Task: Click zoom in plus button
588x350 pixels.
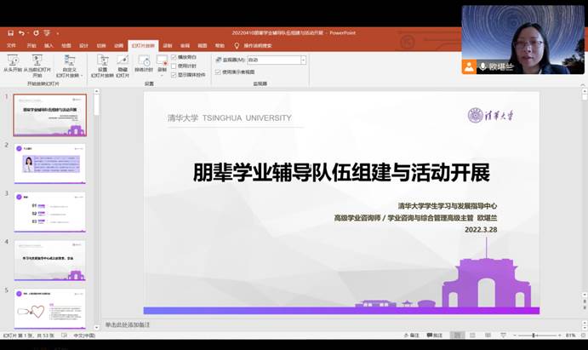Action: pyautogui.click(x=560, y=335)
